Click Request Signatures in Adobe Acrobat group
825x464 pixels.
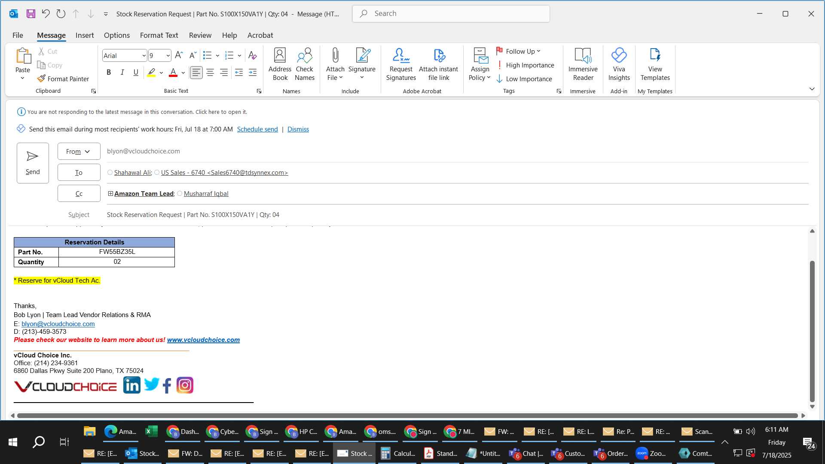click(x=401, y=64)
